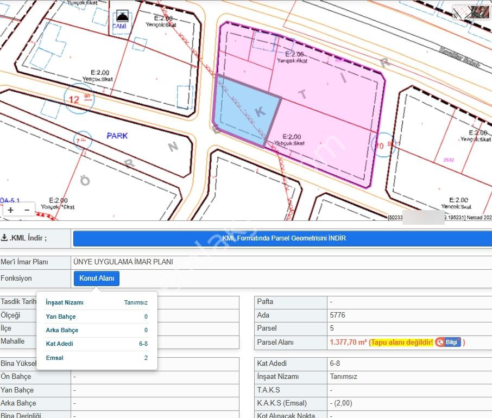Click the Yan Bahçe row in popup
Screen dimensions: 492x418
tap(97, 316)
